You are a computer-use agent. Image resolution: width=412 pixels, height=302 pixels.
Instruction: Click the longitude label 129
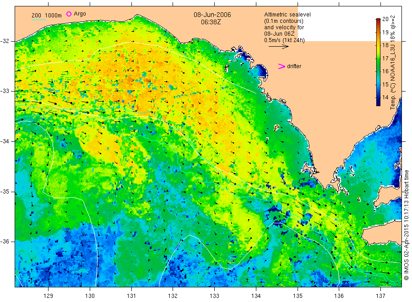tap(49, 296)
